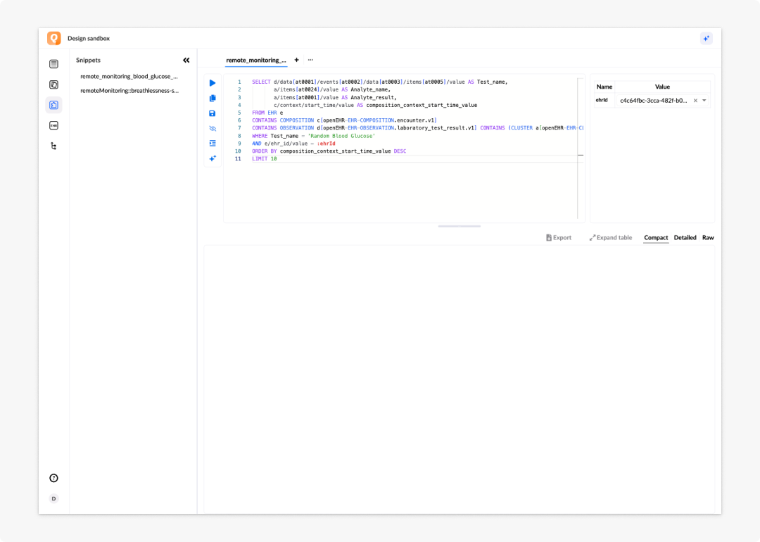Select the highlighted Snippets sidebar icon

[53, 105]
